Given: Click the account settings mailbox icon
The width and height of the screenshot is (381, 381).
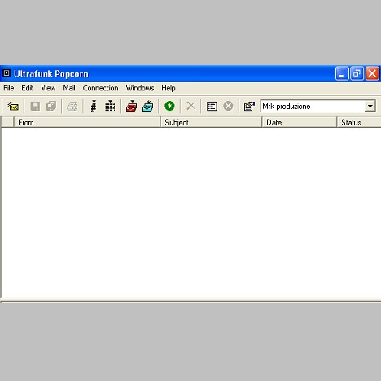Looking at the screenshot, I should (x=249, y=106).
